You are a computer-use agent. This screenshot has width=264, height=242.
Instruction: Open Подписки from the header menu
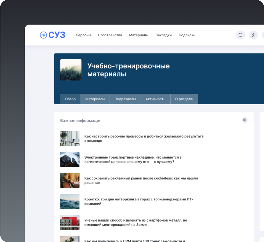point(187,35)
